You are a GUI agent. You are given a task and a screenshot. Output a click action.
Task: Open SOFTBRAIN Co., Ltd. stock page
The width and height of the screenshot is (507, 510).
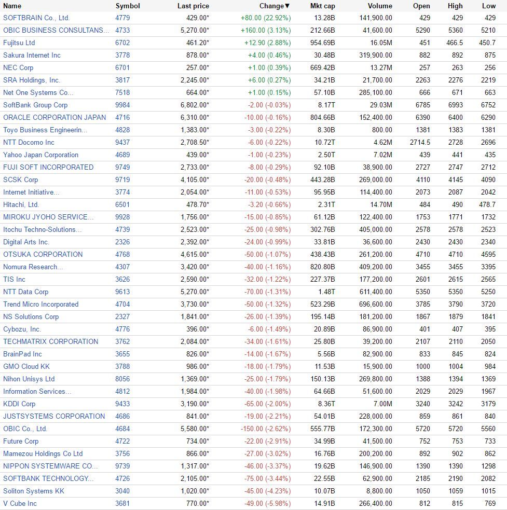36,18
